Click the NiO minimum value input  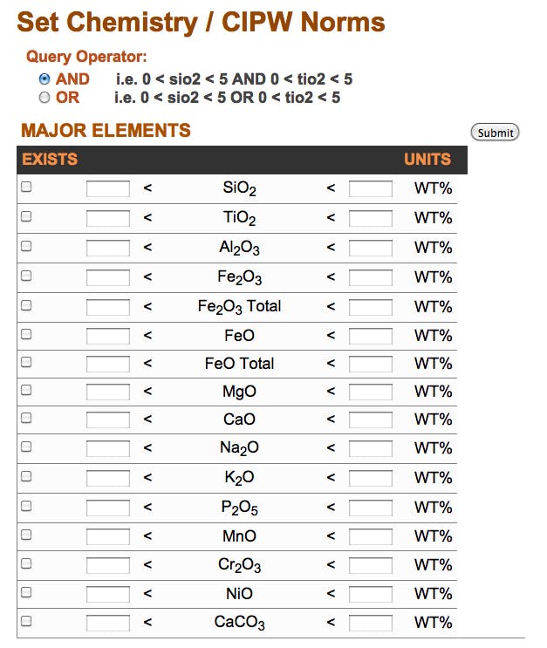pyautogui.click(x=108, y=594)
